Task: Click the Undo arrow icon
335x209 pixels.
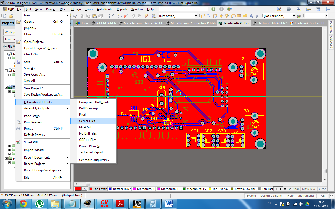Action: coord(133,16)
